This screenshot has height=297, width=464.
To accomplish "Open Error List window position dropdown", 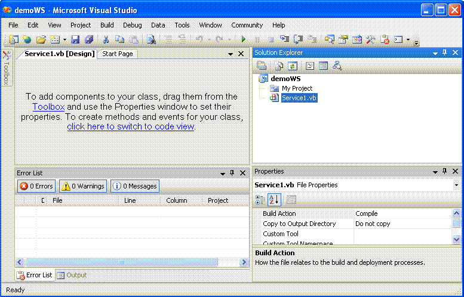I will 223,174.
